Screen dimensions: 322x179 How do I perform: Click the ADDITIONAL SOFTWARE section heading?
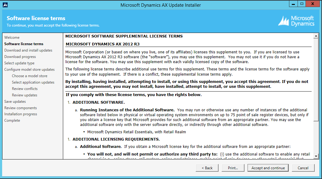click(99, 102)
